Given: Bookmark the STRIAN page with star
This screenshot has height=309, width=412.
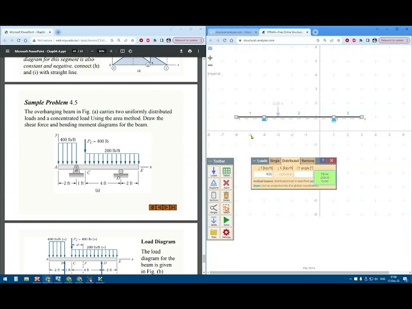Looking at the screenshot, I should point(339,41).
